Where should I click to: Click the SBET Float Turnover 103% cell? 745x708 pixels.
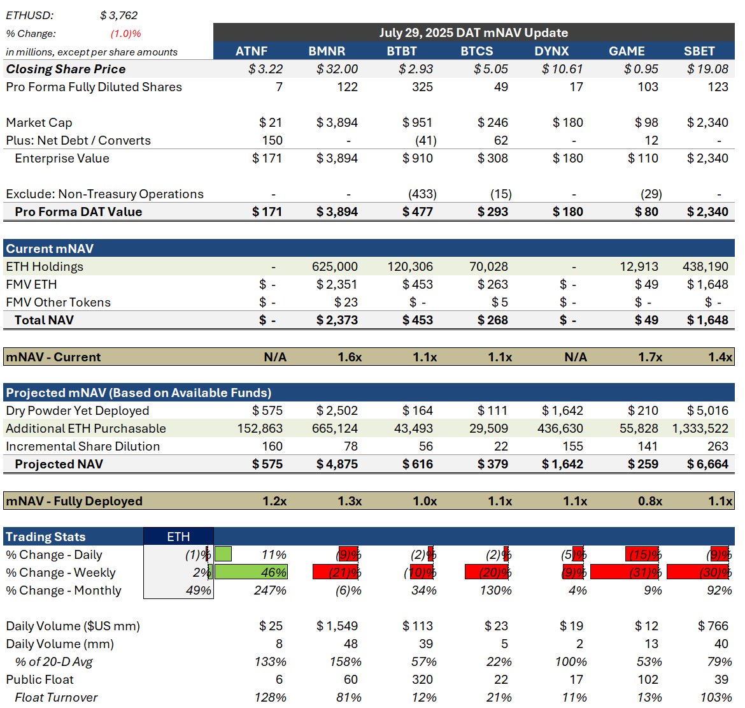coord(716,697)
